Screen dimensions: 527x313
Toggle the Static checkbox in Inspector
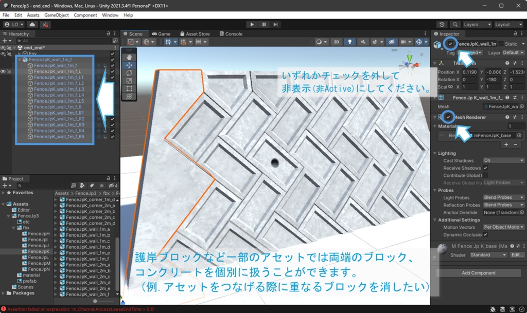pos(501,44)
